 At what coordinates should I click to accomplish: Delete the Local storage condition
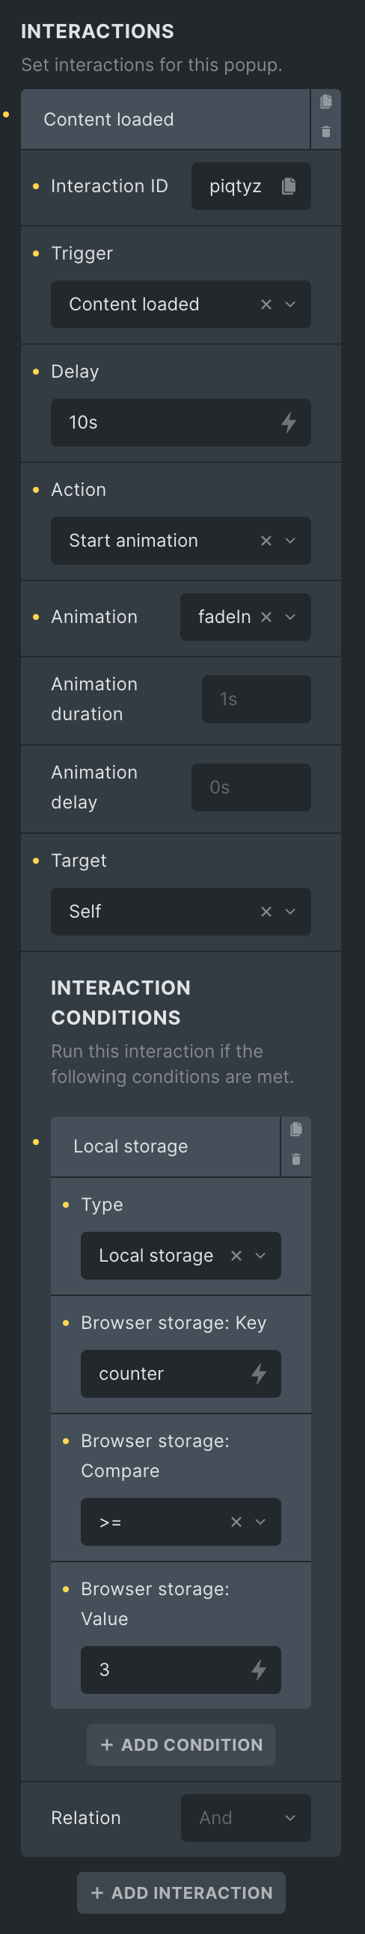(x=296, y=1159)
